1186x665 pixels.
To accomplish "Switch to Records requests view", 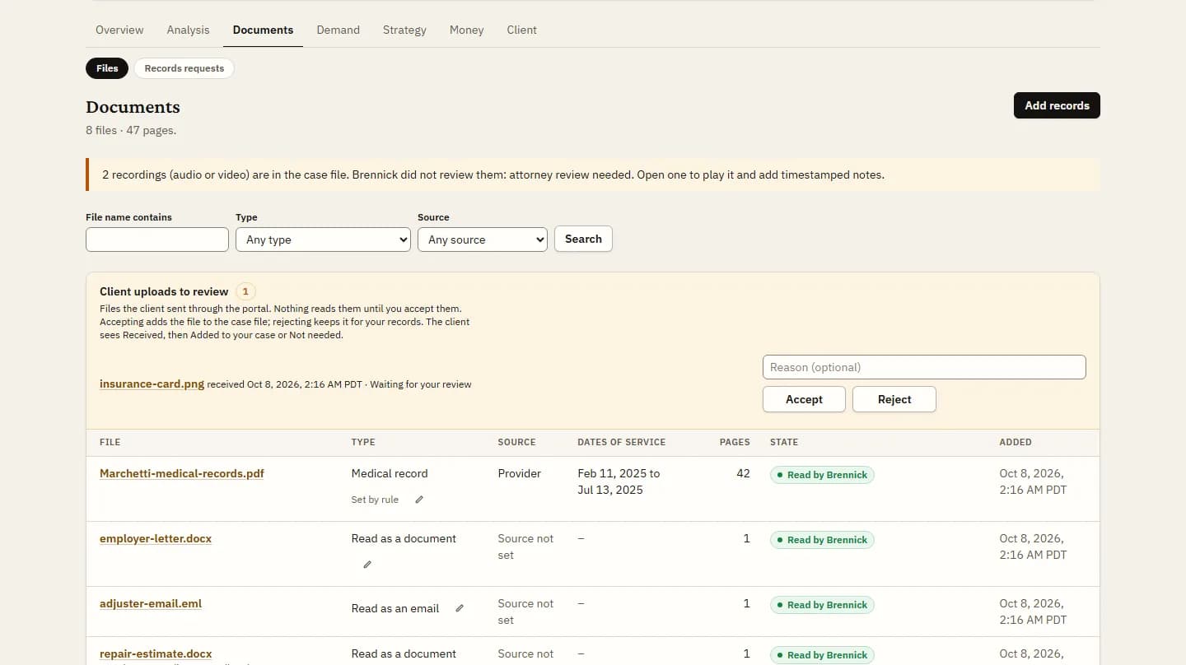I will [x=184, y=68].
